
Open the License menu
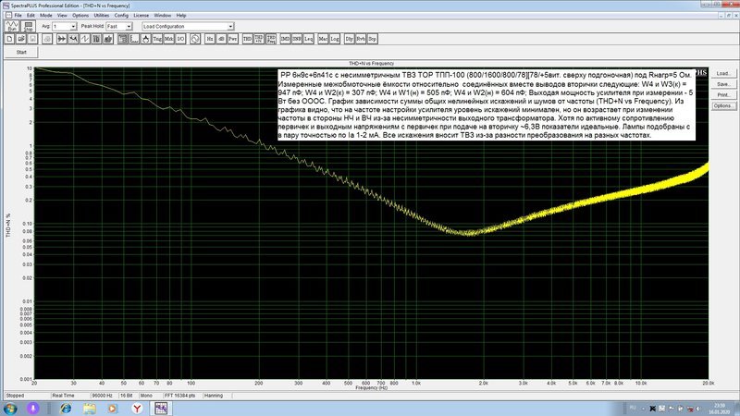point(142,15)
